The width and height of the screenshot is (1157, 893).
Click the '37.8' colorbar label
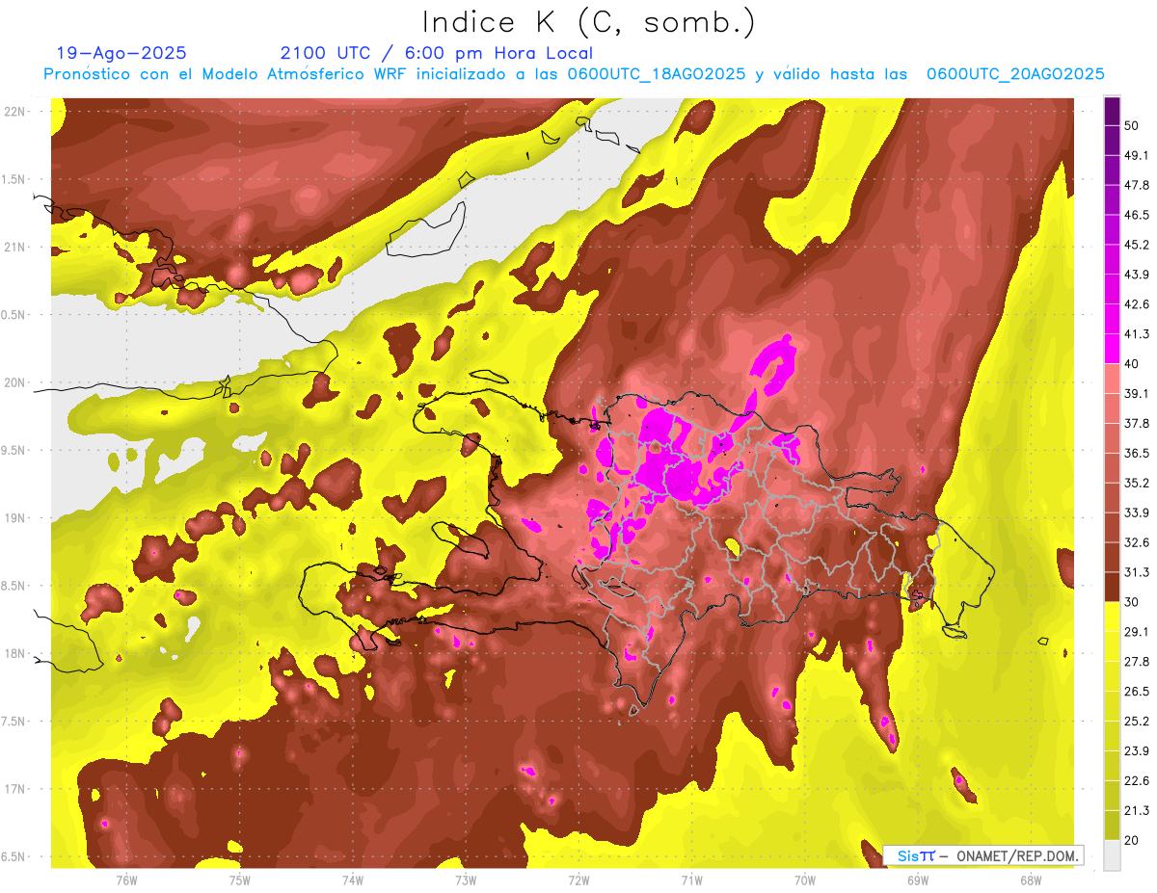pos(1136,424)
